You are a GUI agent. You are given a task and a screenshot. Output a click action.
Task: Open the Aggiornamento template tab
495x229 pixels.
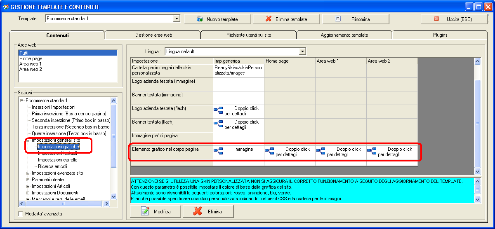pos(344,35)
